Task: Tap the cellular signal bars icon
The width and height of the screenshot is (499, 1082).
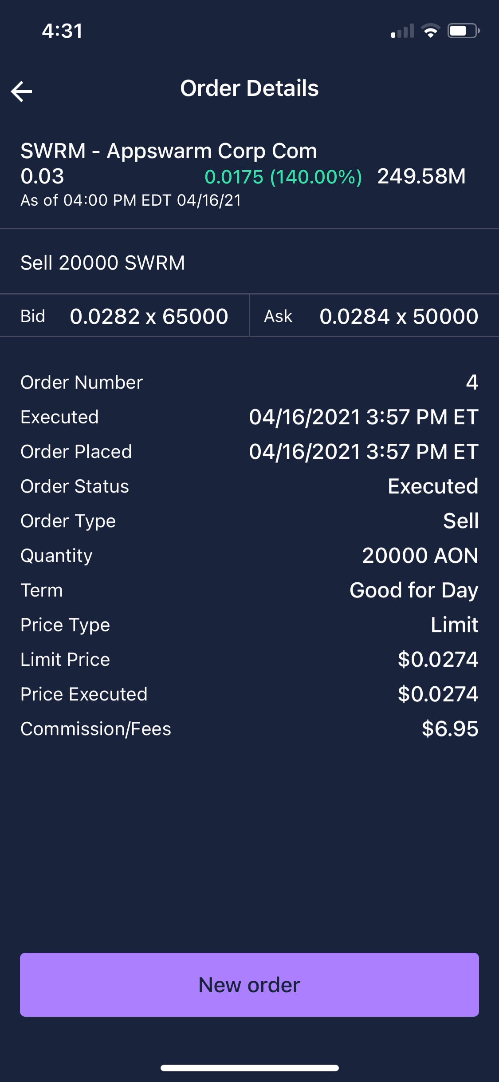Action: (402, 31)
